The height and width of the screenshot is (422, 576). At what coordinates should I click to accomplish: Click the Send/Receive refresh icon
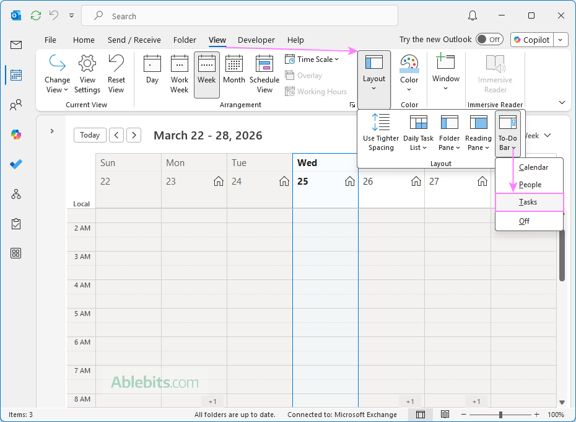tap(35, 15)
